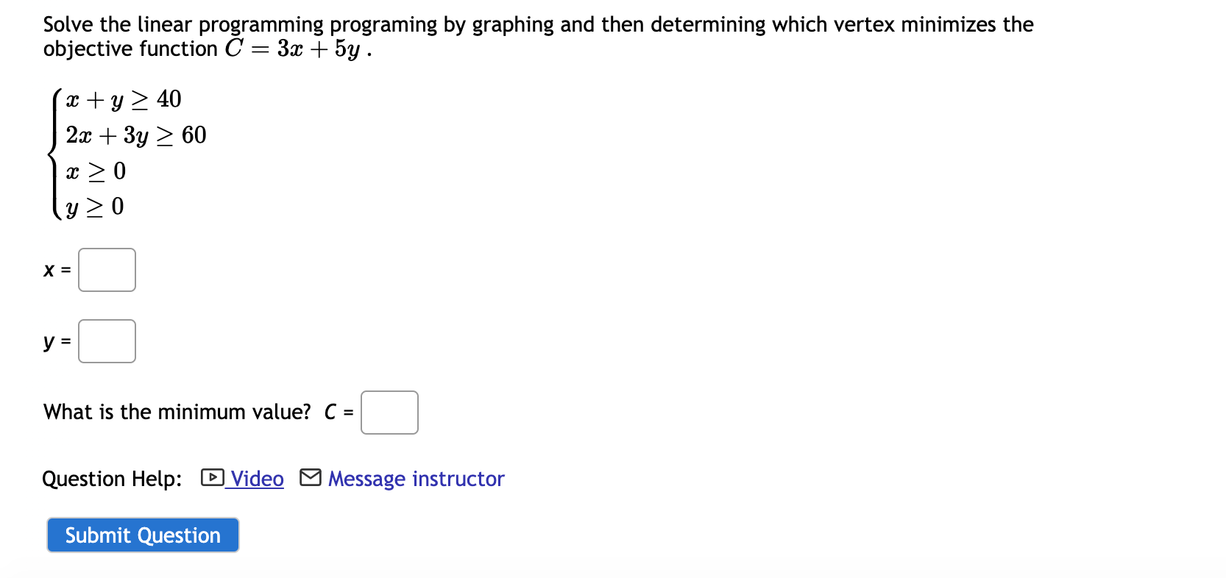Click the constraint x ≥ 0
Screen dimensions: 1226x578
96,171
